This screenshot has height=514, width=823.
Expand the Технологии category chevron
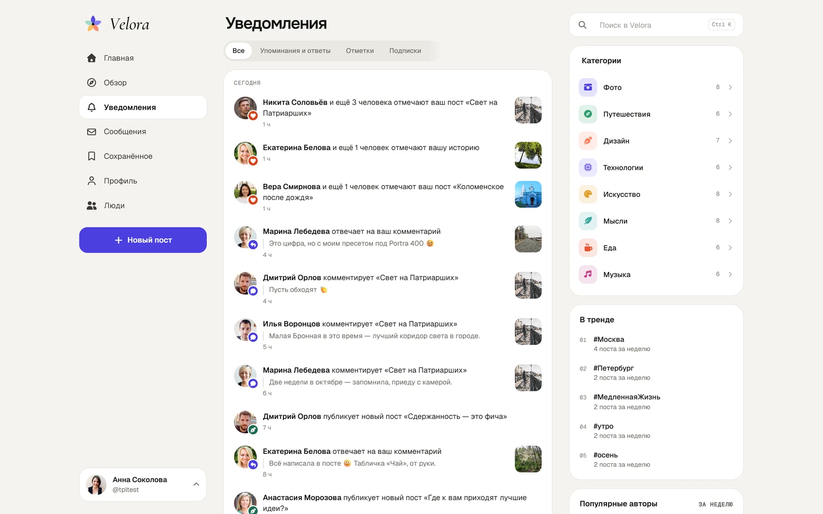point(730,168)
